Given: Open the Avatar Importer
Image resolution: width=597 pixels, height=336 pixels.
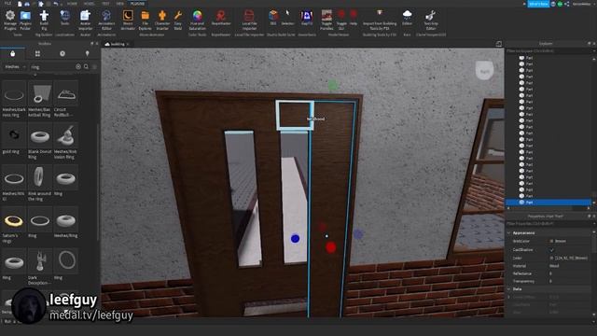Looking at the screenshot, I should pyautogui.click(x=85, y=20).
